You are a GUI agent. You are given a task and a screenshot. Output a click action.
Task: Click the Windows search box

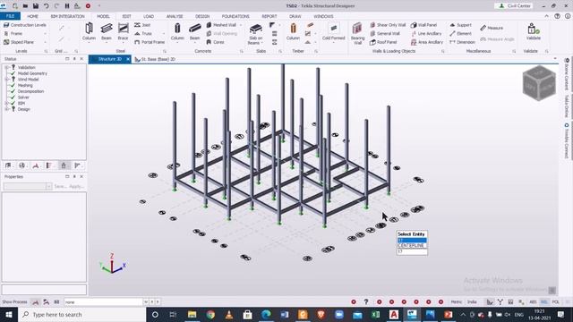(82, 314)
